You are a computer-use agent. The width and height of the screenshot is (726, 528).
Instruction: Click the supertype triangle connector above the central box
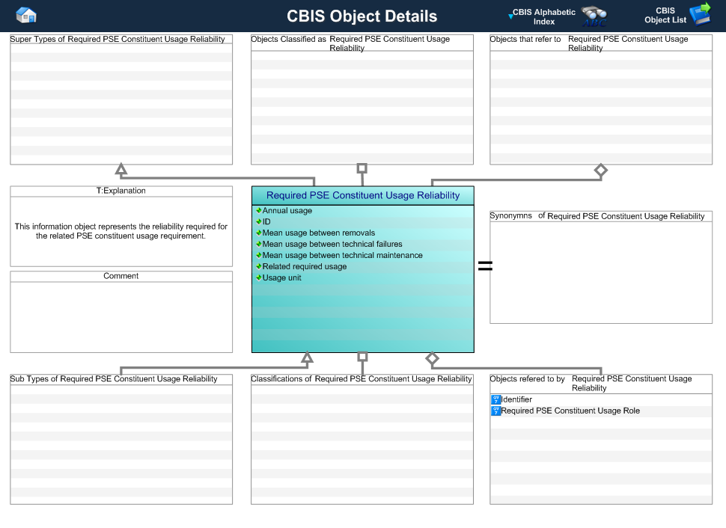point(121,169)
